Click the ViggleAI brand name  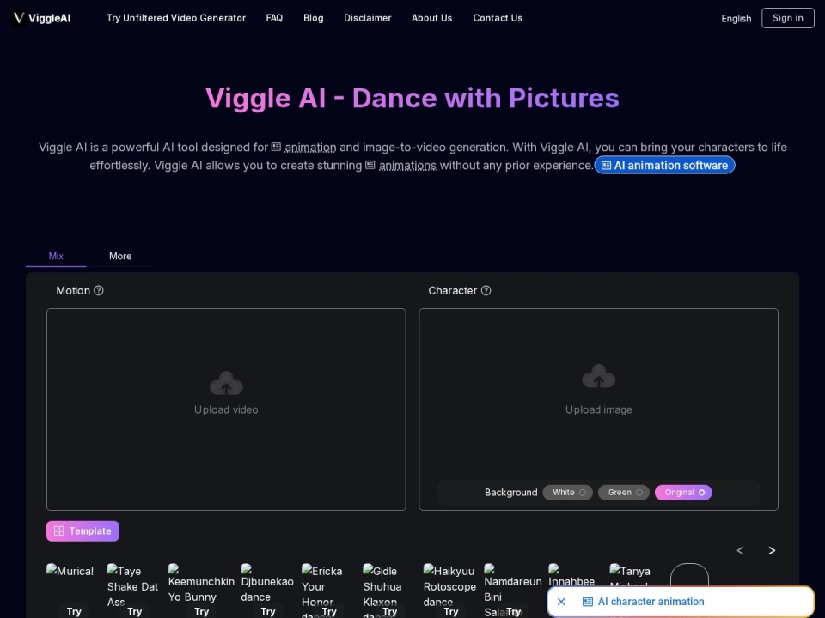50,18
